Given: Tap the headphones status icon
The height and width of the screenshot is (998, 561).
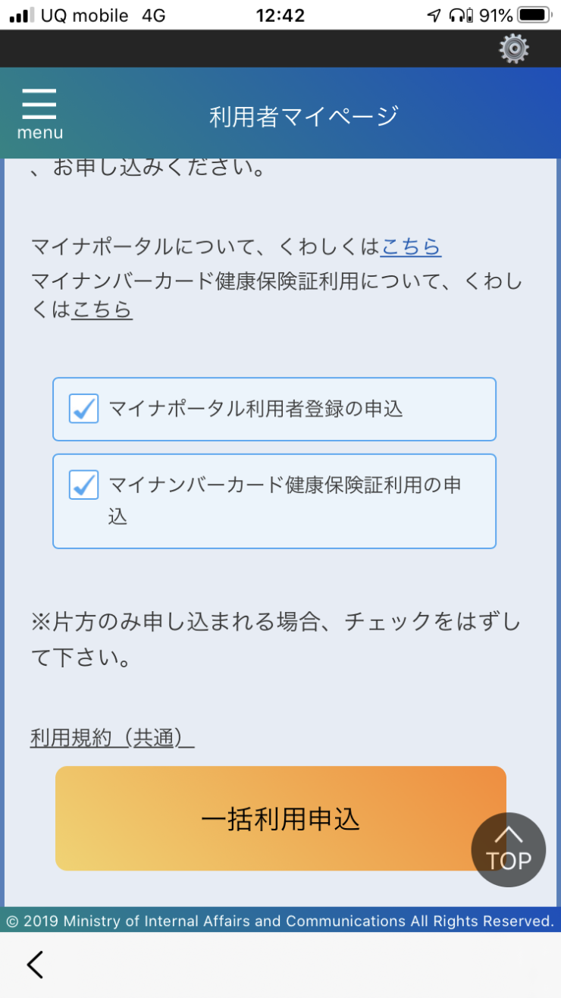Looking at the screenshot, I should click(459, 15).
